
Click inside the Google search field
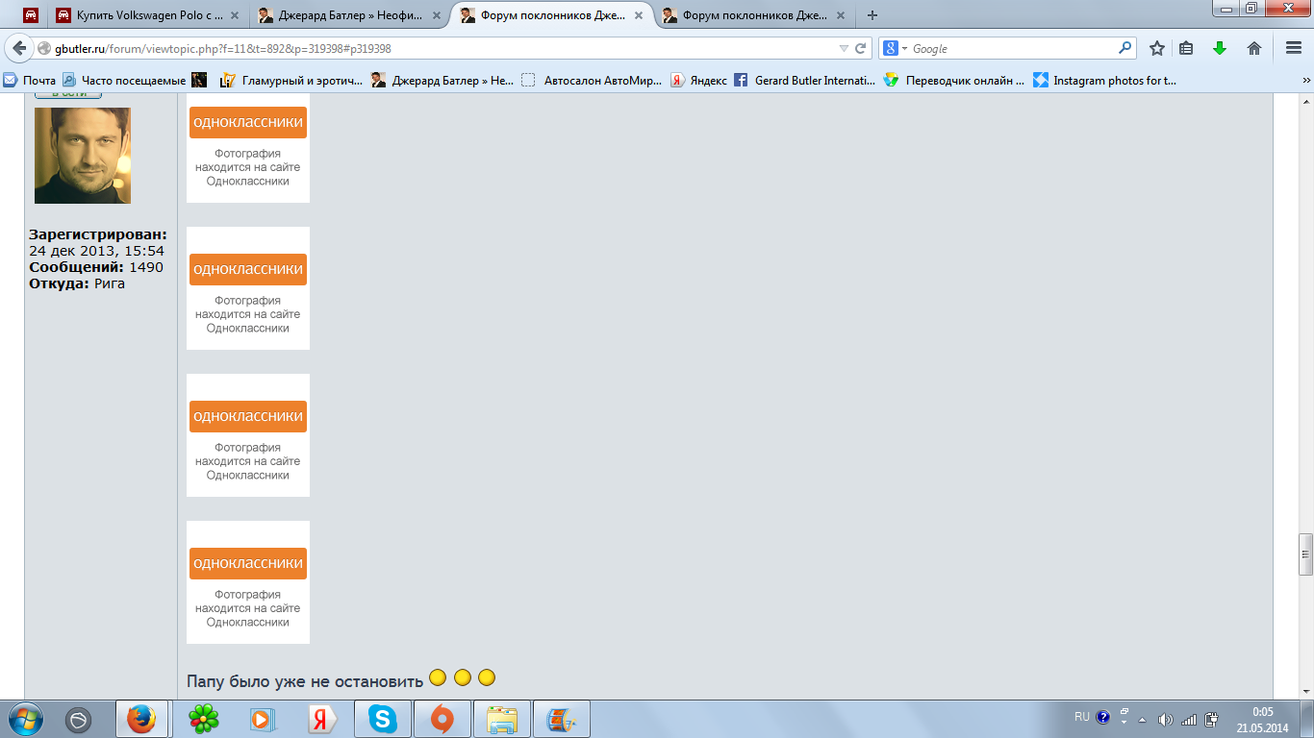1010,48
